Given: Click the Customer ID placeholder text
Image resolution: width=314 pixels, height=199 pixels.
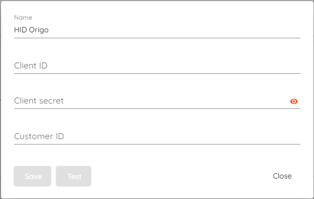Looking at the screenshot, I should [x=39, y=136].
